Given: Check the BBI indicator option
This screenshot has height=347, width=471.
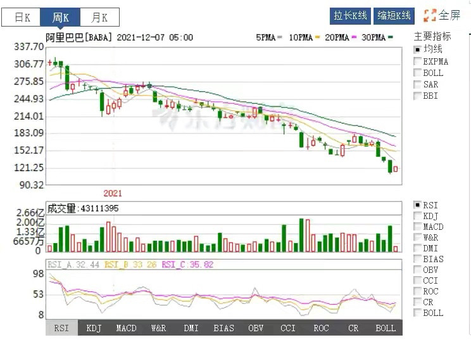Looking at the screenshot, I should click(x=417, y=96).
